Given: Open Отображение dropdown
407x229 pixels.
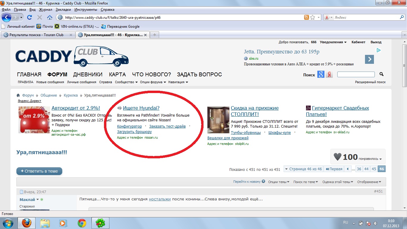Looking at the screenshot, I should tap(369, 182).
